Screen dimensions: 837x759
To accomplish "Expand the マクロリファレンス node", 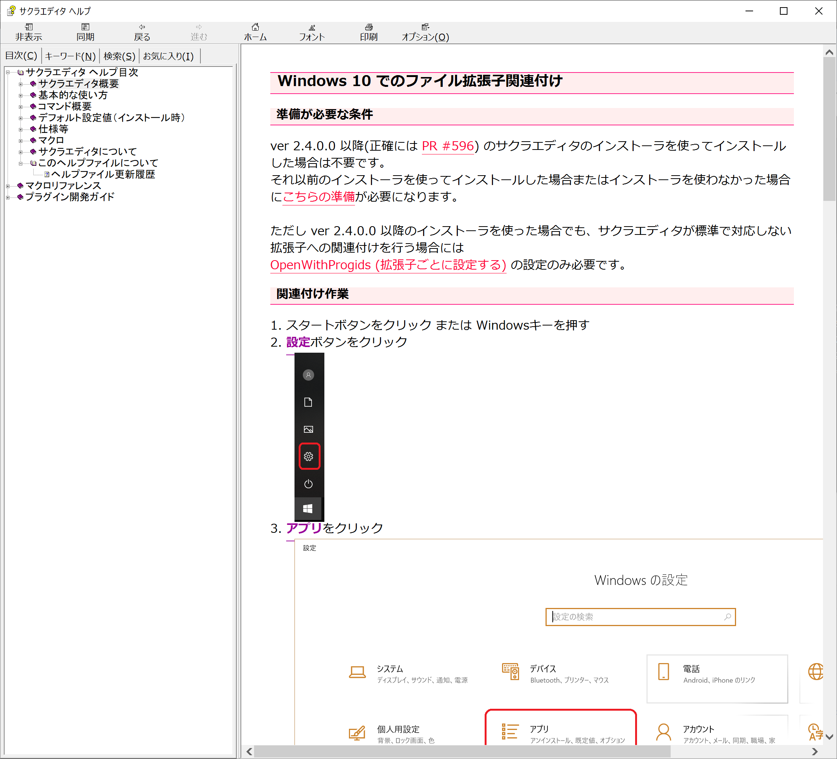I will click(8, 185).
